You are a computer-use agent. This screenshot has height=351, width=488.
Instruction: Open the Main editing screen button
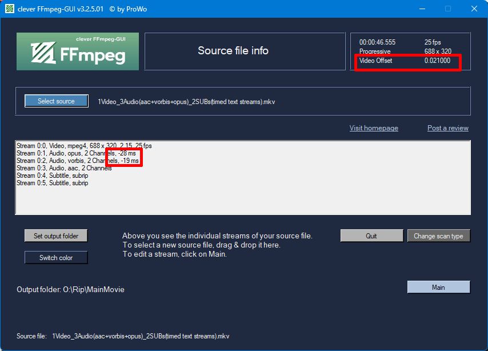(x=438, y=287)
